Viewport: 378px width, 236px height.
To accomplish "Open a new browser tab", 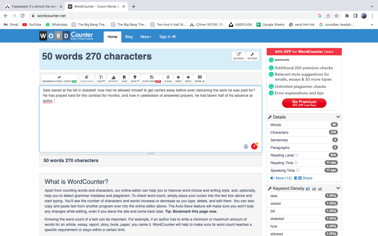I will tap(134, 7).
